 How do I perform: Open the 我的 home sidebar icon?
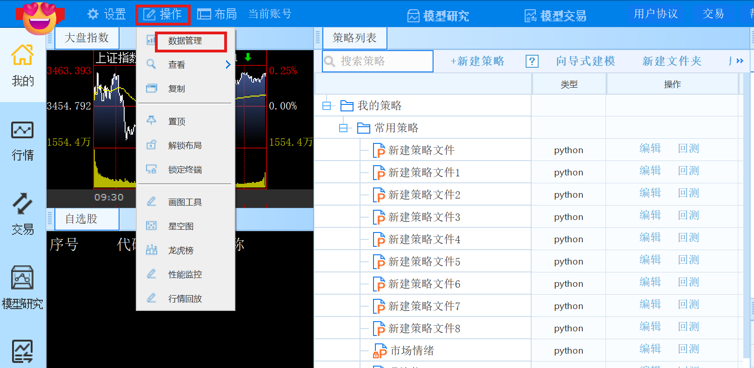click(22, 65)
